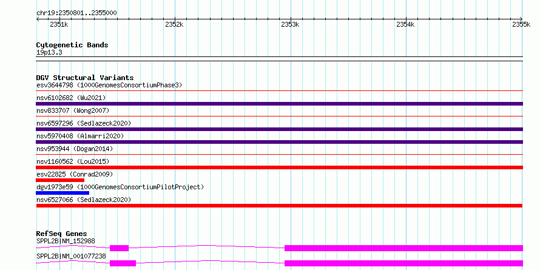Click the red bar under nsv6527066

tap(279, 206)
